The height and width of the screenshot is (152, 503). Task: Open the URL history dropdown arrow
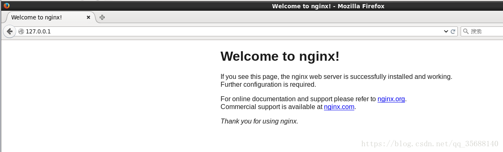click(446, 31)
